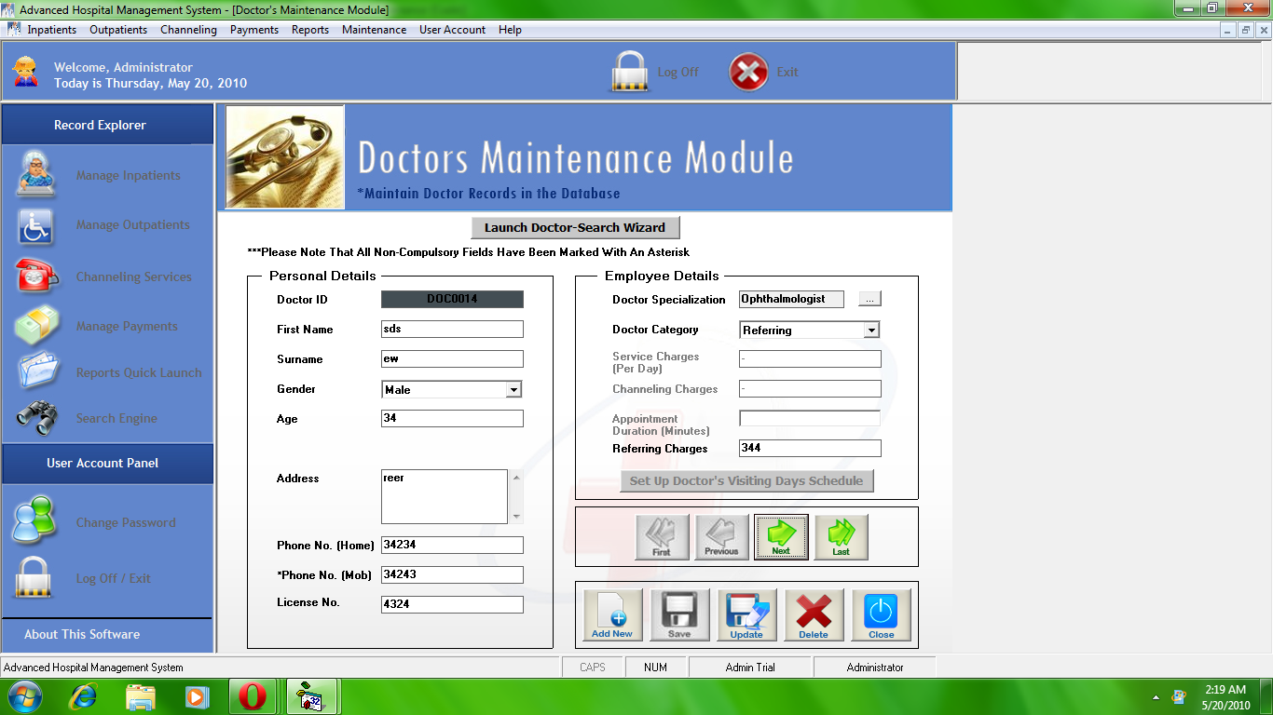The image size is (1273, 715).
Task: Click Add New record button
Action: coord(612,614)
